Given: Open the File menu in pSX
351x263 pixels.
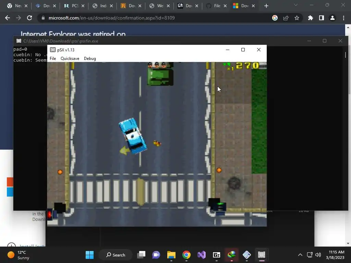Looking at the screenshot, I should tap(53, 58).
